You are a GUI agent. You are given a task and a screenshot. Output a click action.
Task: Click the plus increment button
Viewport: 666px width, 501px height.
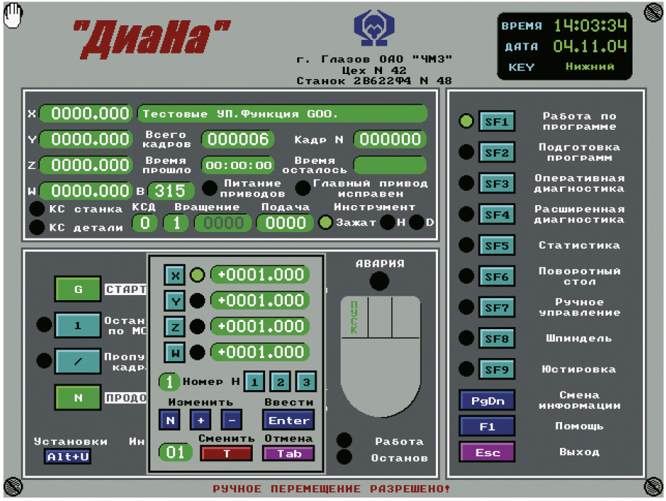pyautogui.click(x=200, y=420)
